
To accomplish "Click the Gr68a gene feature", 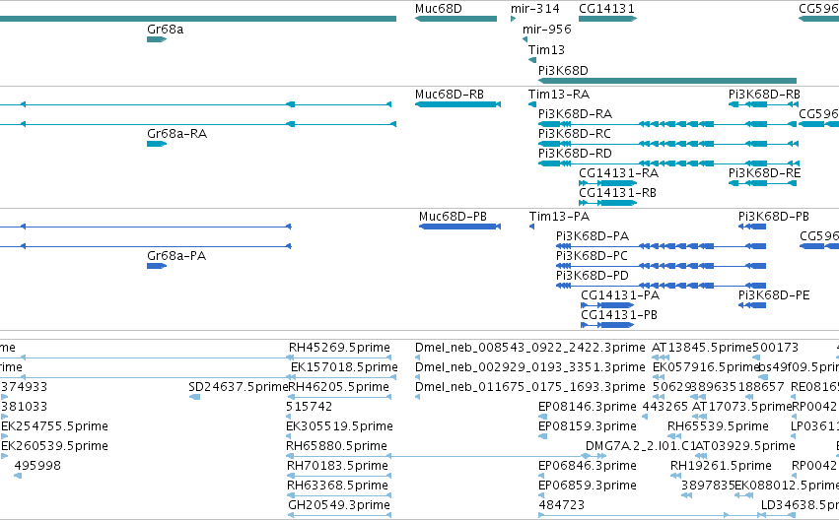I will (x=157, y=39).
